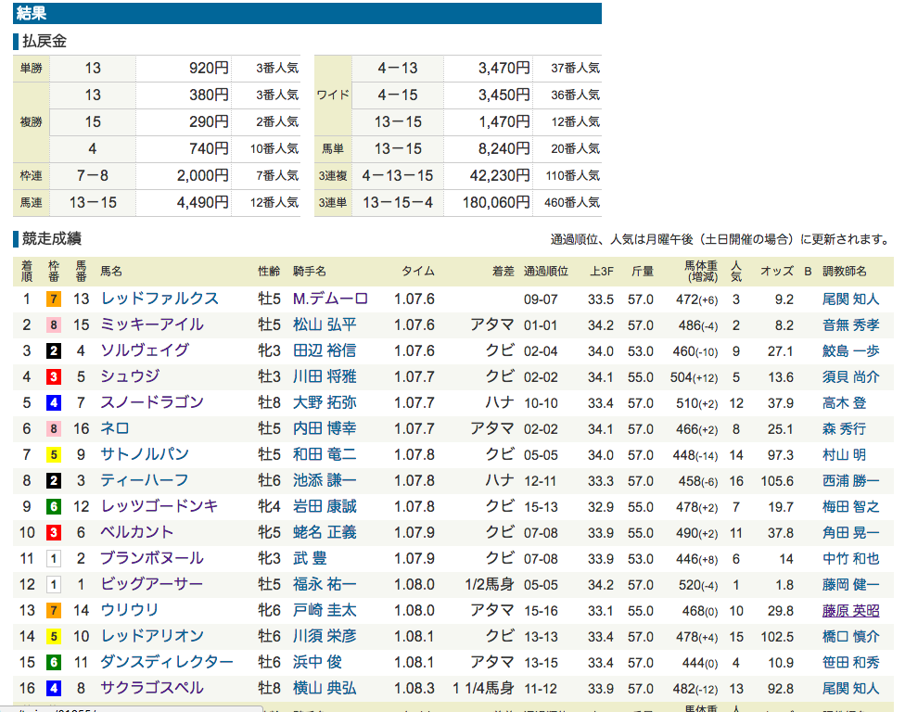Open horse page for レッドアリオン
Screen dimensions: 905x712
point(152,636)
